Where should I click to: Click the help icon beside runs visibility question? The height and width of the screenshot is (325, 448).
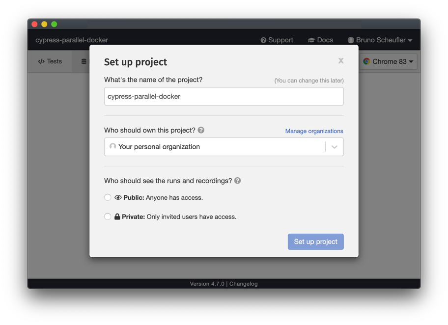click(x=237, y=181)
